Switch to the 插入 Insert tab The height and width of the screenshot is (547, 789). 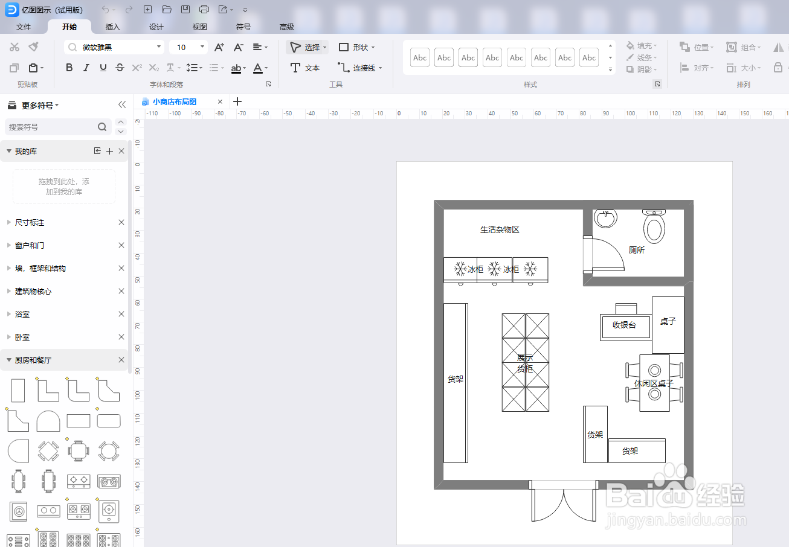tap(113, 27)
